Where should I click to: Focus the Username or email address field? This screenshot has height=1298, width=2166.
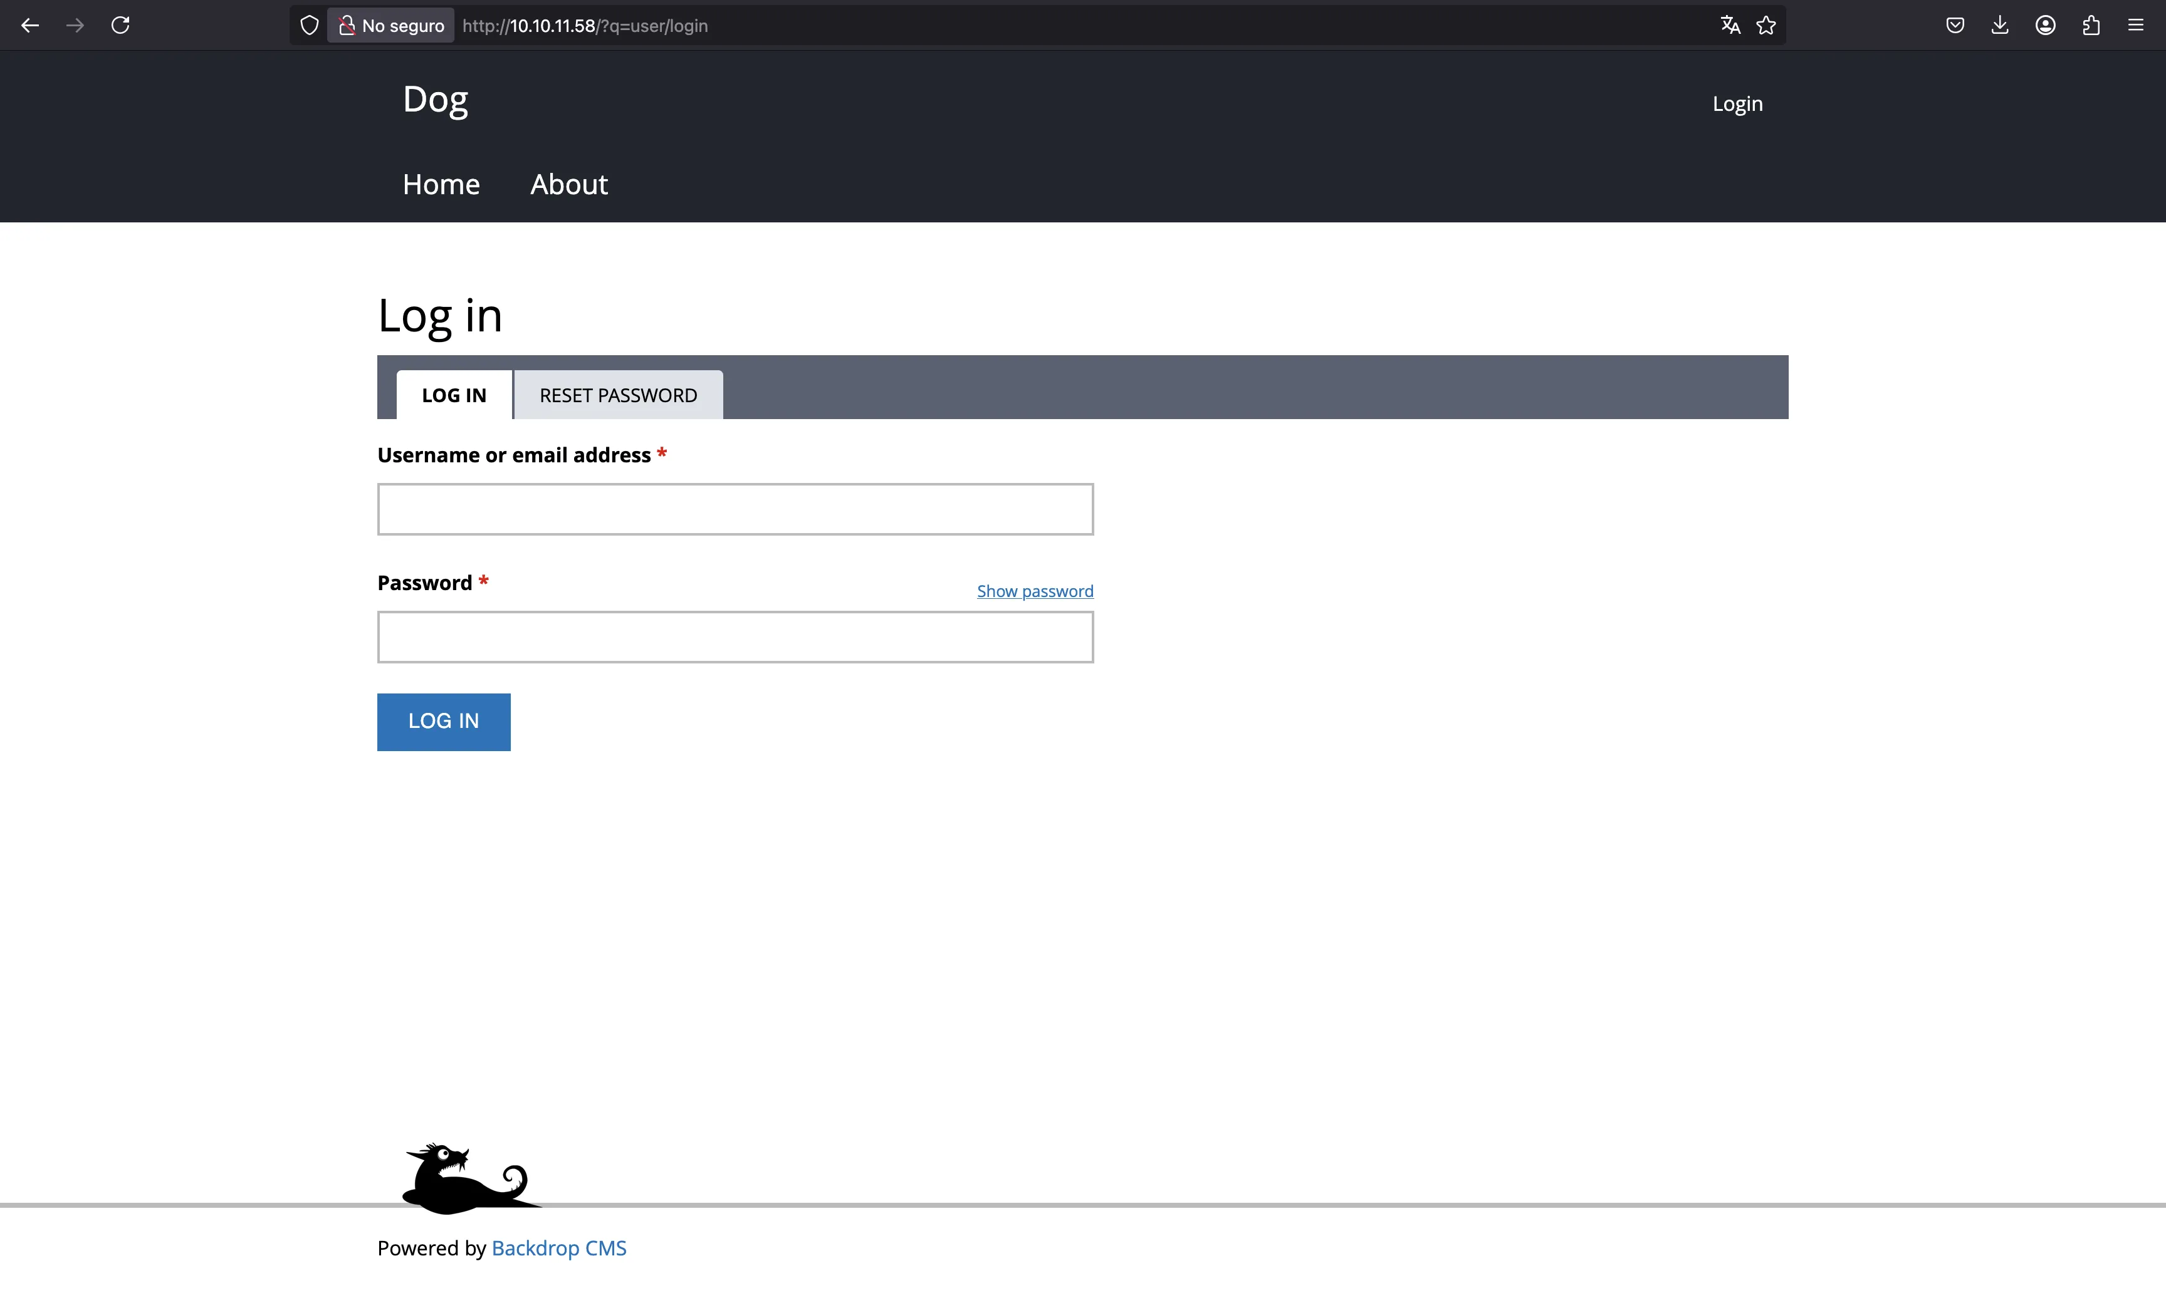click(735, 509)
